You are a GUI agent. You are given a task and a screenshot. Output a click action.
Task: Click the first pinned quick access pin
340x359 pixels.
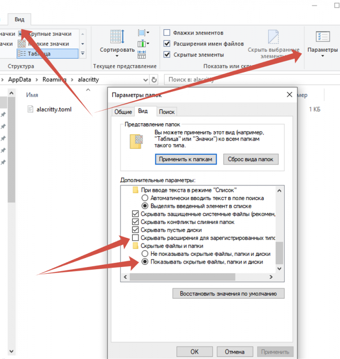coord(3,114)
